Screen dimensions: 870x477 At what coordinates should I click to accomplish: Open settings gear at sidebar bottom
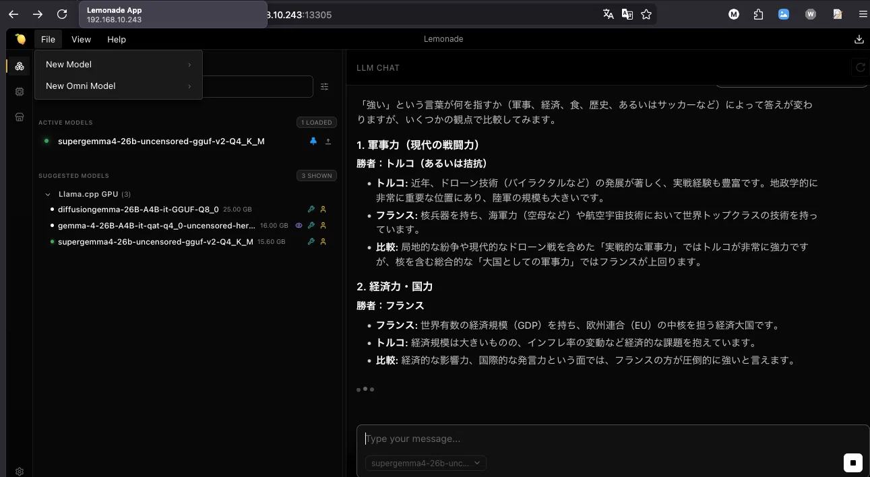pyautogui.click(x=20, y=472)
